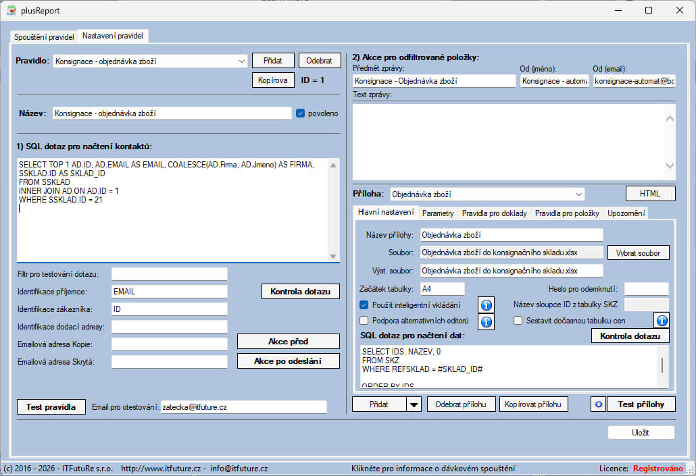
Task: Click the 'Email pro otestování' input field
Action: coord(243,407)
